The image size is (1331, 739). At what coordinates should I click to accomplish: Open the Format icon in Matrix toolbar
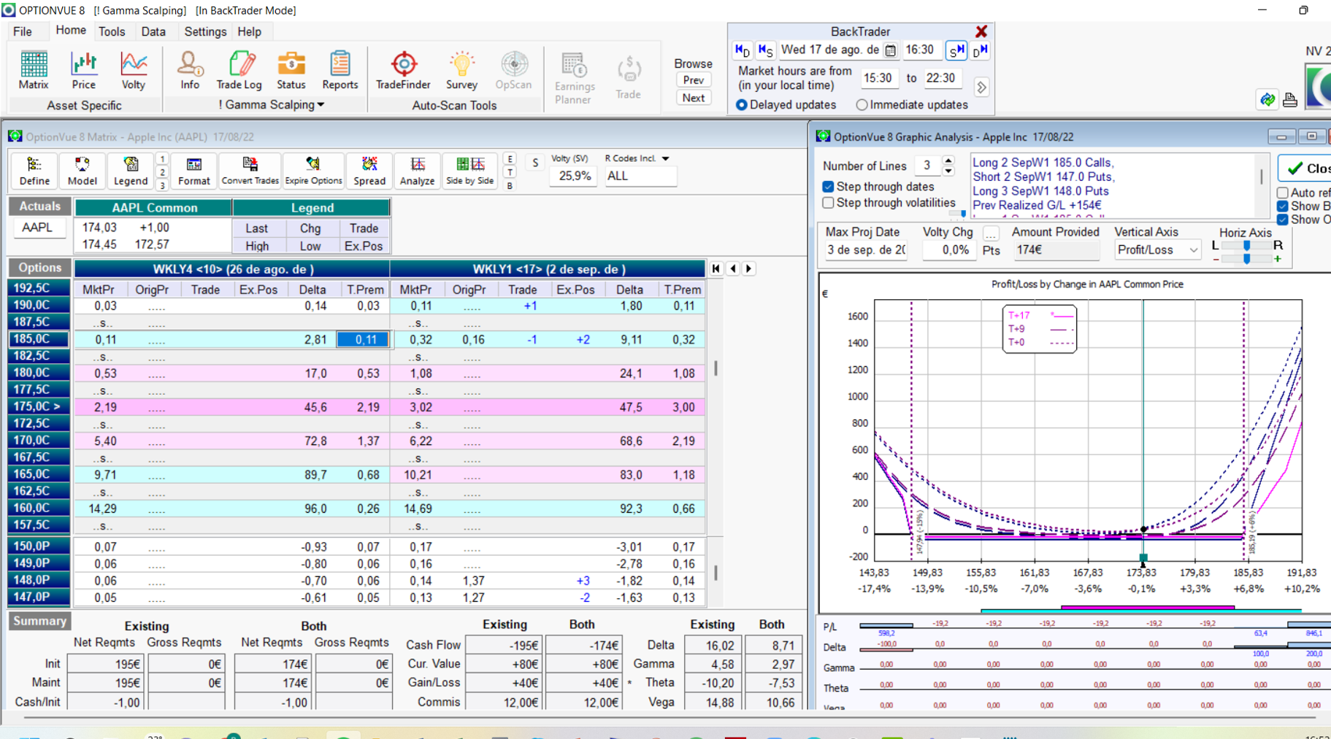[x=193, y=171]
